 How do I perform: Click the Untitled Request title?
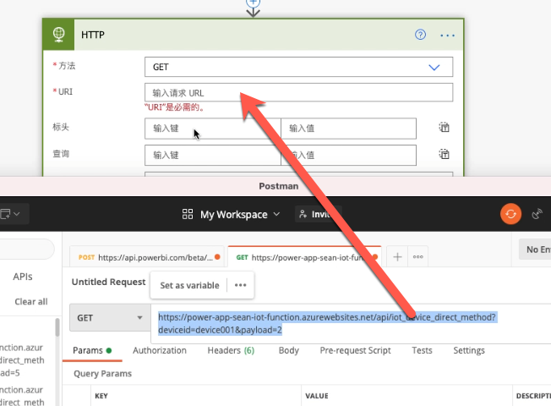(108, 282)
